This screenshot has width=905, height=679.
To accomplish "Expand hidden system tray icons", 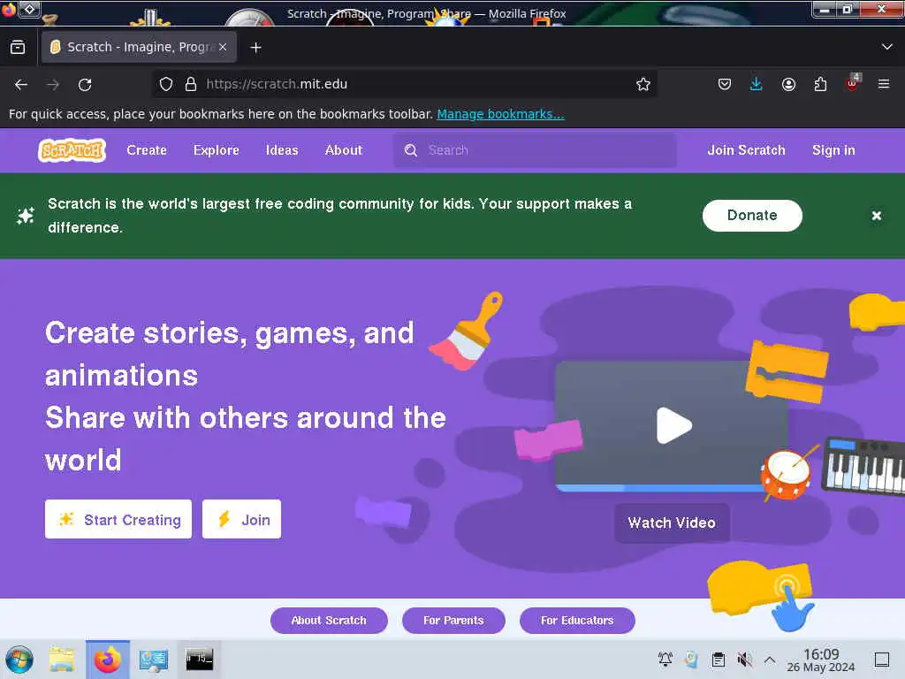I will click(770, 660).
